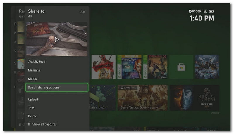
Task: Select Upload for this capture
Action: [33, 100]
